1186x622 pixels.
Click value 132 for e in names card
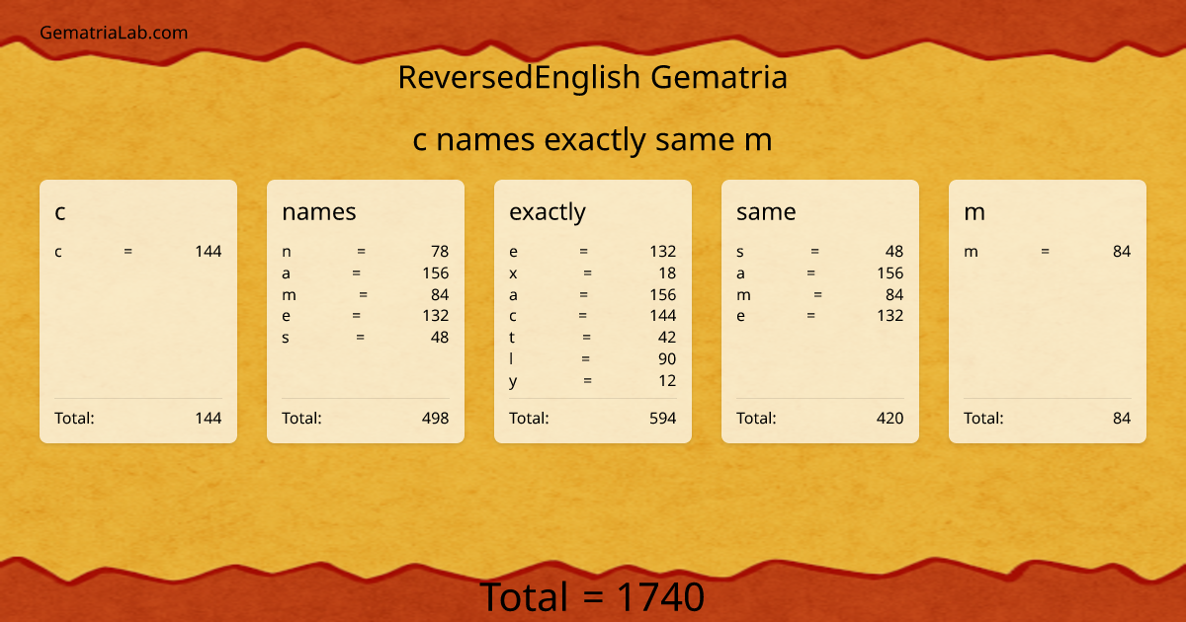436,316
